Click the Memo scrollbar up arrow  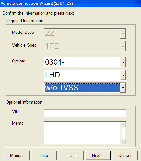(123, 124)
